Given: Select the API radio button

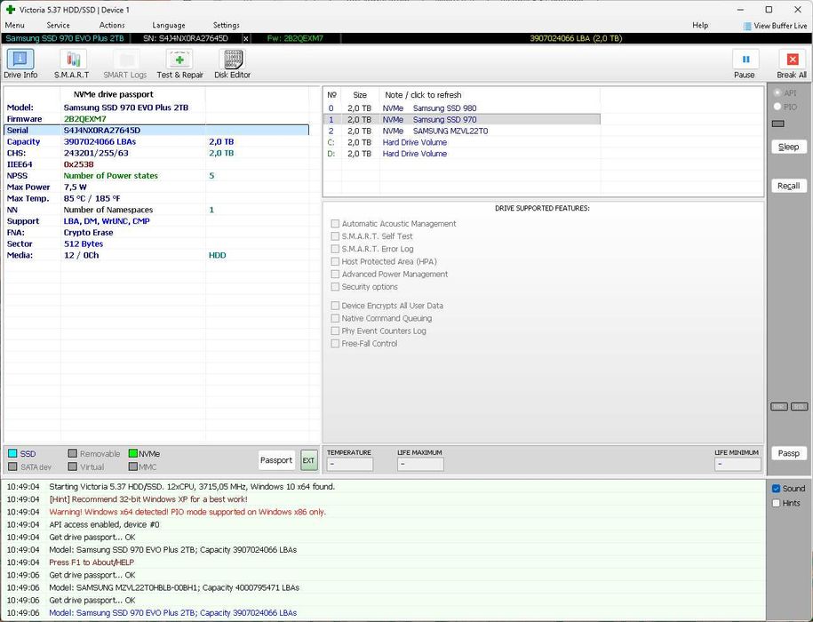Looking at the screenshot, I should pyautogui.click(x=777, y=92).
